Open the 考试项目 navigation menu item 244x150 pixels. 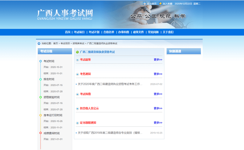pyautogui.click(x=79, y=32)
